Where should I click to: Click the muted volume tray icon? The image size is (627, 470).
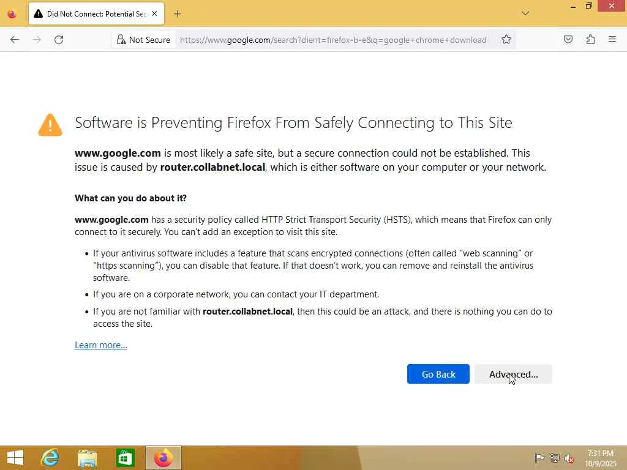569,458
